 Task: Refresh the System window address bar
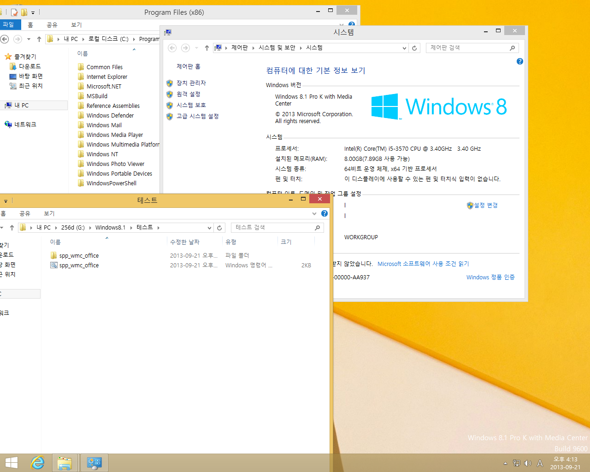click(414, 48)
